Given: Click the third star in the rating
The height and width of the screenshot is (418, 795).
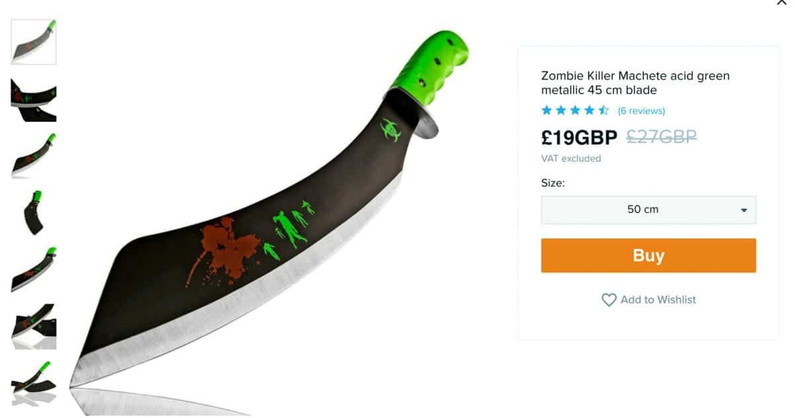Looking at the screenshot, I should point(575,110).
